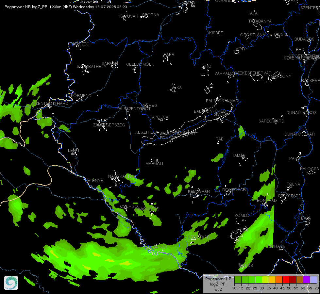Click the SZEKSZÁRD city label
320x294 pixels.
point(290,196)
